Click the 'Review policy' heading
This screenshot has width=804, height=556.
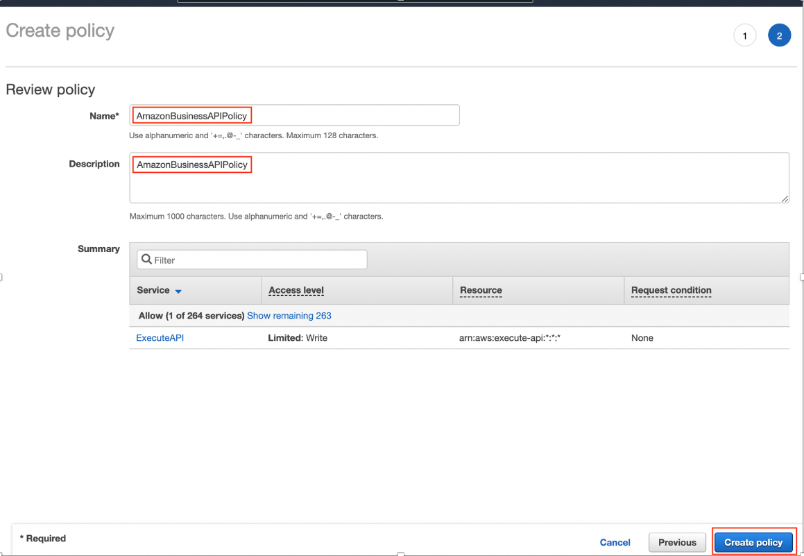pos(50,90)
